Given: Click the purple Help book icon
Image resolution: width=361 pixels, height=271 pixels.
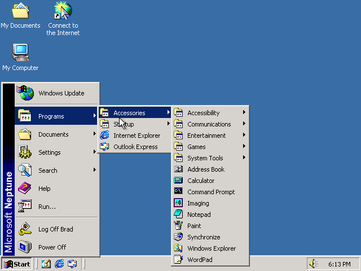Looking at the screenshot, I should pos(25,188).
